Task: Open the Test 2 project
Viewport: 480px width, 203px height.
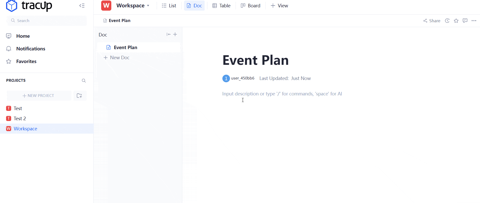Action: point(20,118)
